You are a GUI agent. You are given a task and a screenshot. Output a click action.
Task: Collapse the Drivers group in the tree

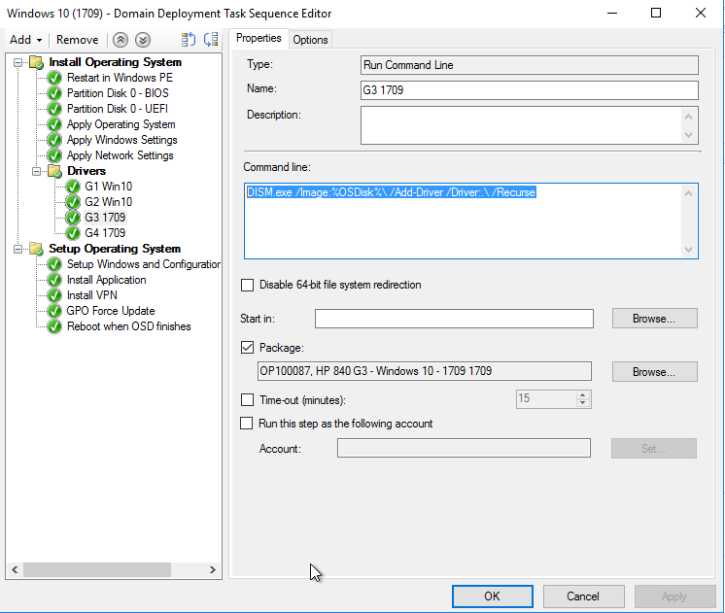point(37,171)
